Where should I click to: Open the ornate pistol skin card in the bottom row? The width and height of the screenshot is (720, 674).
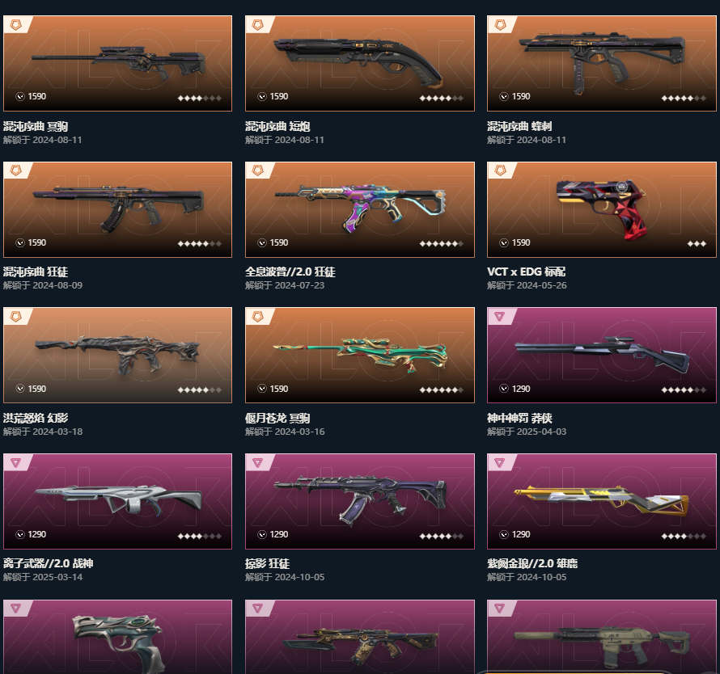click(x=117, y=637)
